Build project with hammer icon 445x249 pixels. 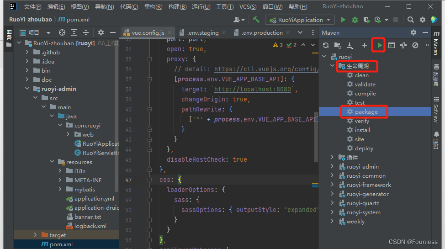click(x=256, y=20)
